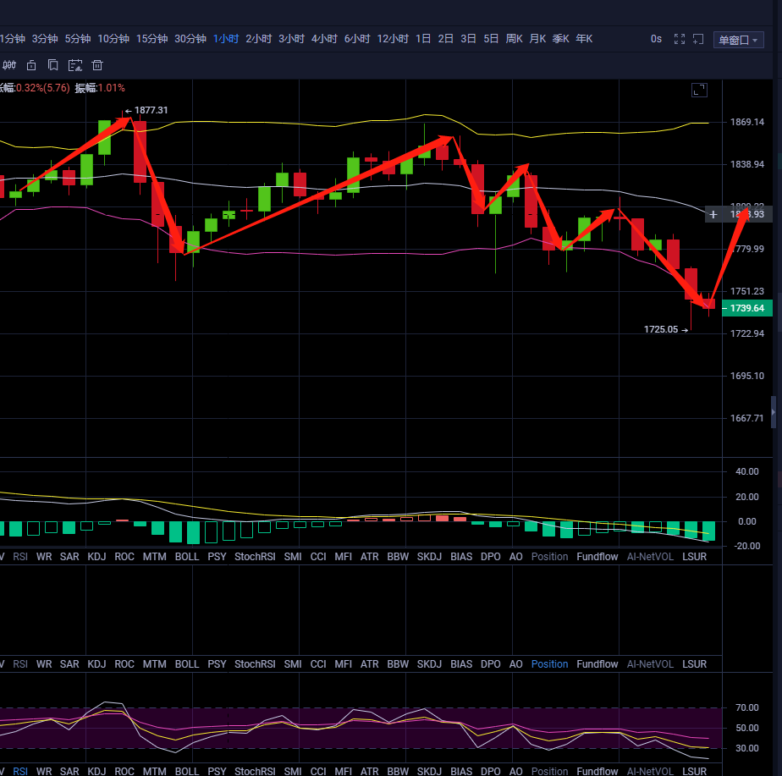Click the 0s refresh countdown label
Viewport: 782px width, 776px height.
pos(656,39)
